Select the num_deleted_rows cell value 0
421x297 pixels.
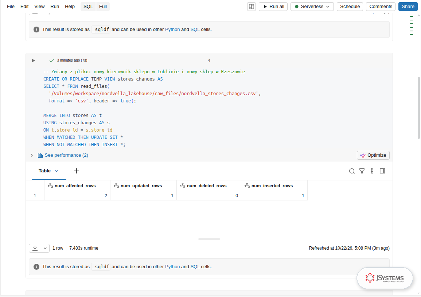pos(209,196)
